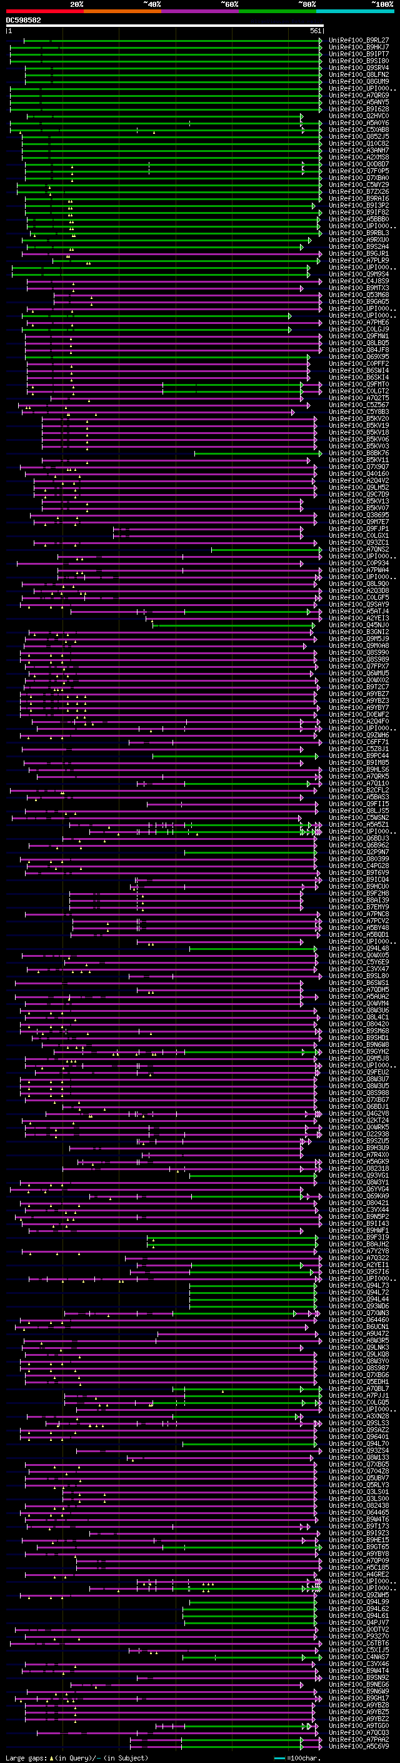Click the cyan ~100% identity color bar

[356, 11]
